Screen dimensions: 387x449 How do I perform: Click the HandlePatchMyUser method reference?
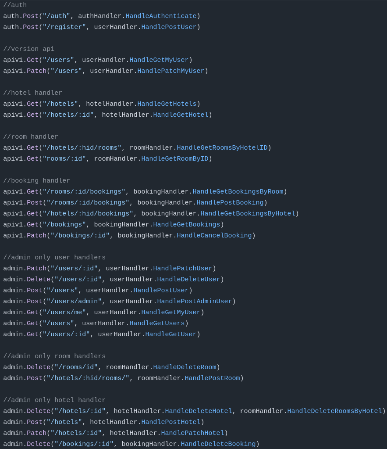point(171,71)
